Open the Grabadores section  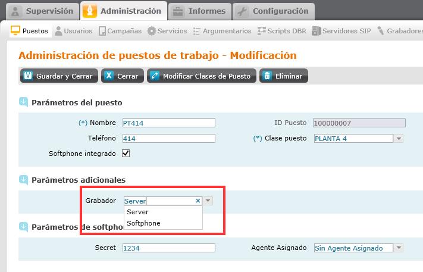coord(400,31)
